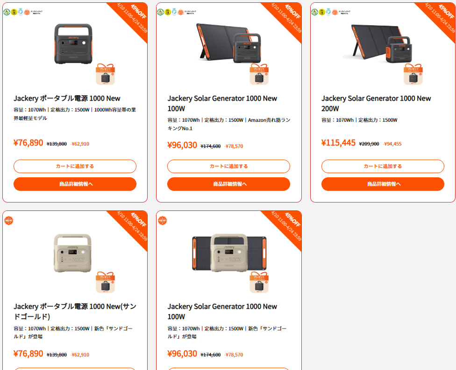The width and height of the screenshot is (456, 370).
Task: Open 商品詳細情報へ for ポータブル電源 1000 New
Action: click(75, 184)
